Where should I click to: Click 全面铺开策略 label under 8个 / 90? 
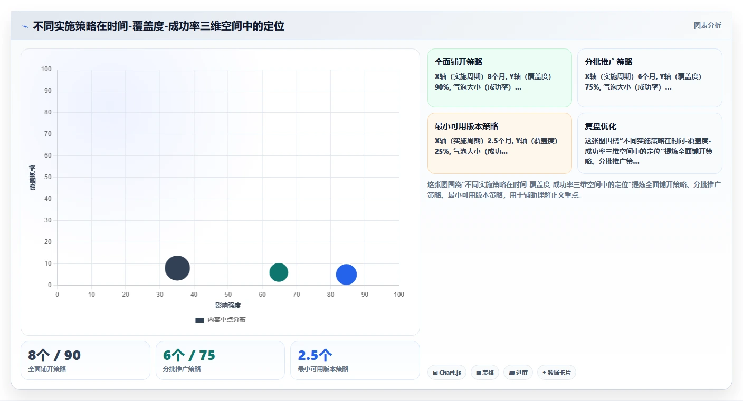click(47, 369)
